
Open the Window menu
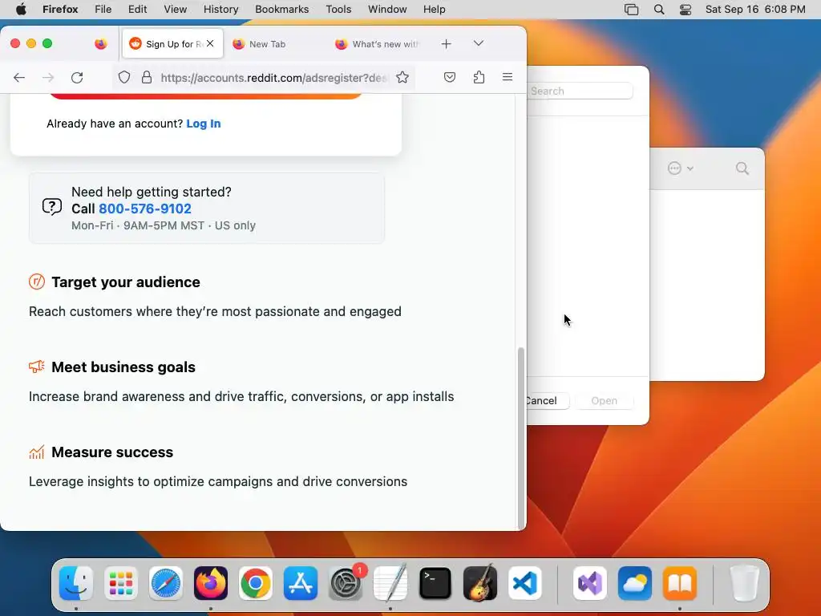coord(387,10)
